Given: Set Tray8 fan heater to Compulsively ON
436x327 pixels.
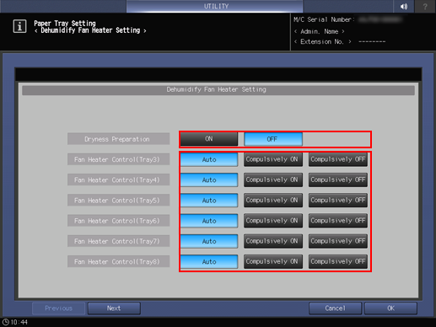Looking at the screenshot, I should click(x=273, y=262).
